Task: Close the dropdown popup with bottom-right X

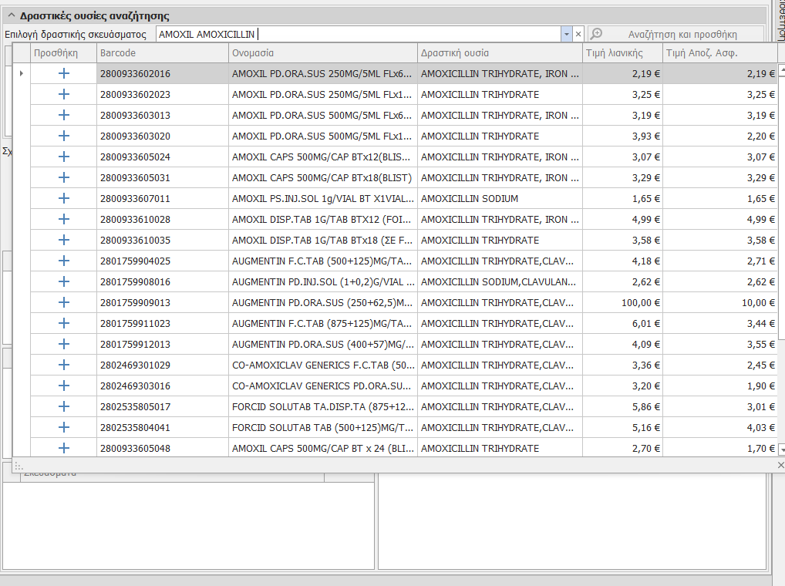Action: click(780, 465)
